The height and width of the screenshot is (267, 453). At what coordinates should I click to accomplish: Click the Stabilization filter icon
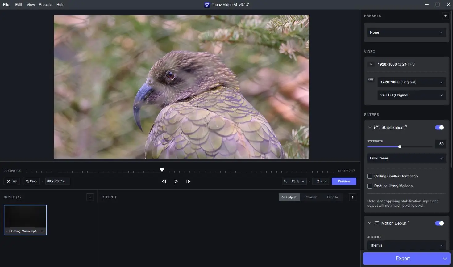pyautogui.click(x=377, y=127)
